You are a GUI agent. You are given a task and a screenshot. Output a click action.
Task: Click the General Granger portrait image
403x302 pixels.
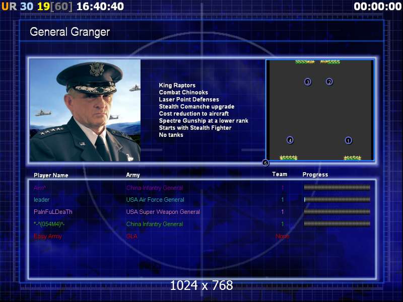click(85, 110)
